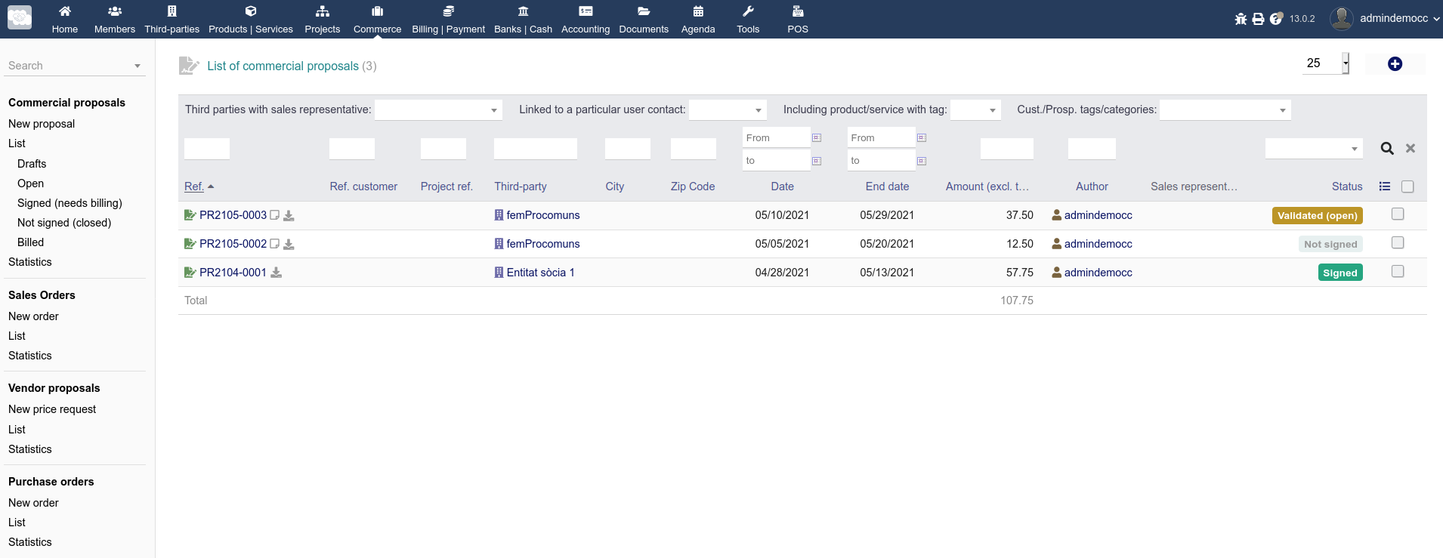Clear filters with the X icon

tap(1411, 149)
